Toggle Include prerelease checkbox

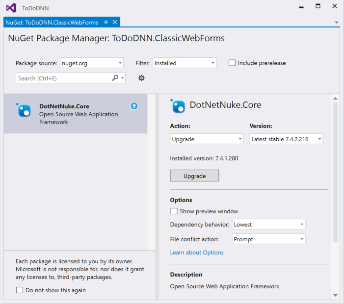(x=232, y=63)
